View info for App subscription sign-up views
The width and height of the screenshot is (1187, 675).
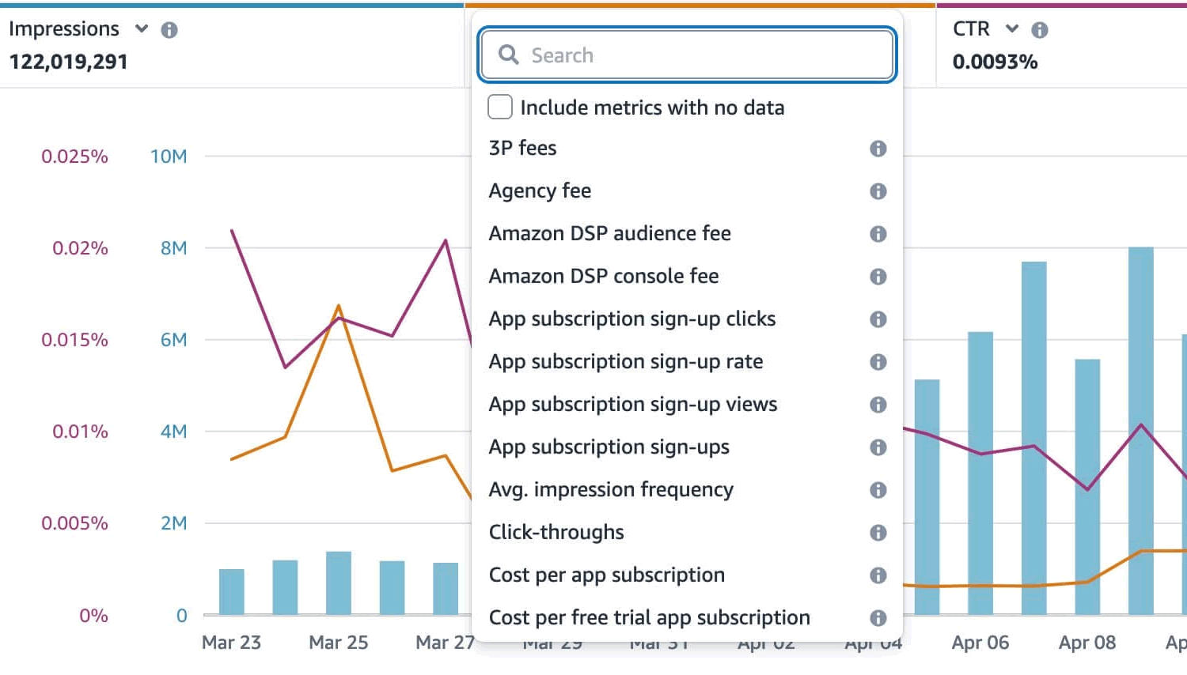(878, 405)
